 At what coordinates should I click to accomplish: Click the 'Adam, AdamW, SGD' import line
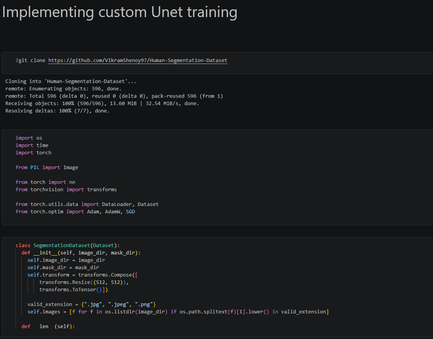[x=75, y=212]
